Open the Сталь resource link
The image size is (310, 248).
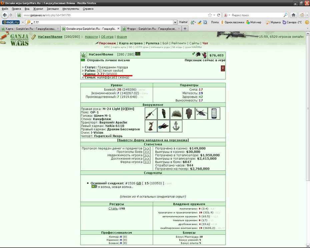coord(113,208)
